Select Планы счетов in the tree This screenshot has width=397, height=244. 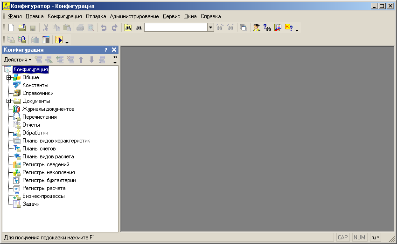[x=39, y=149]
